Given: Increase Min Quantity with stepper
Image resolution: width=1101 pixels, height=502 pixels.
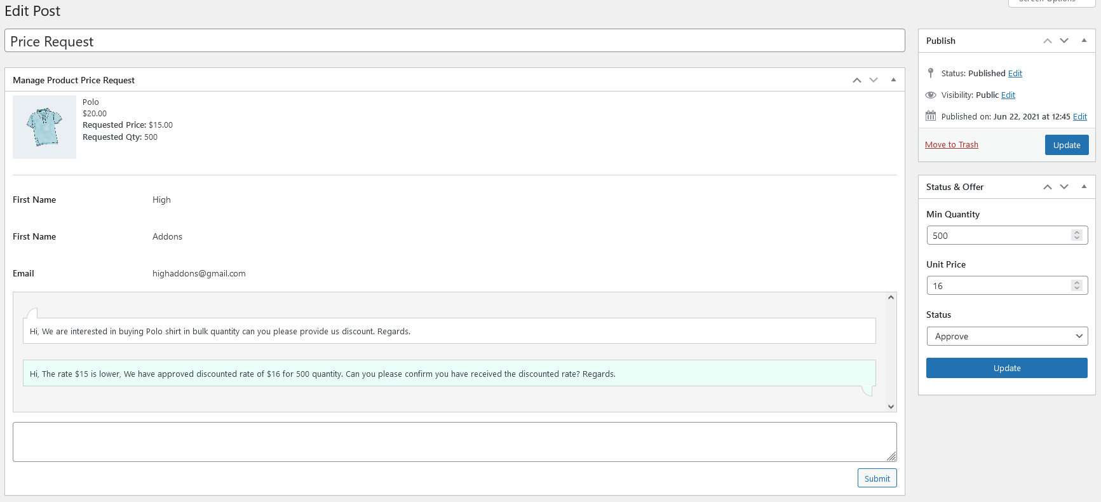Looking at the screenshot, I should [1077, 233].
